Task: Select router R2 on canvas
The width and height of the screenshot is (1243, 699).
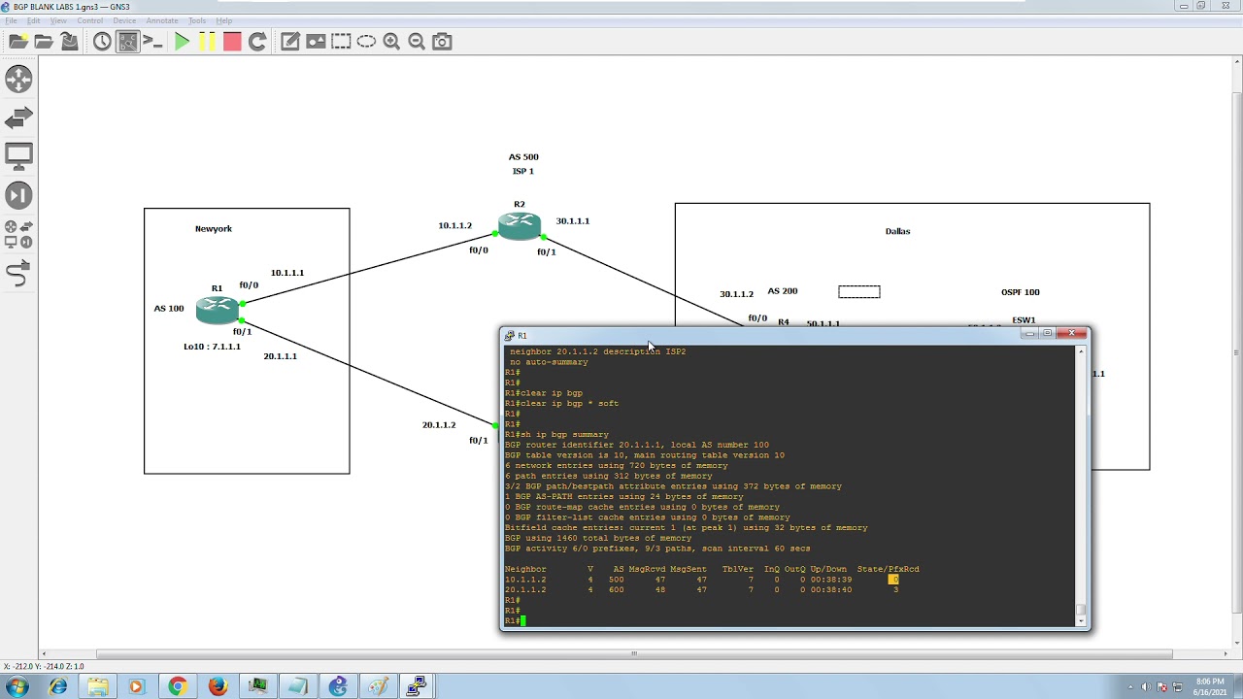Action: pos(520,225)
